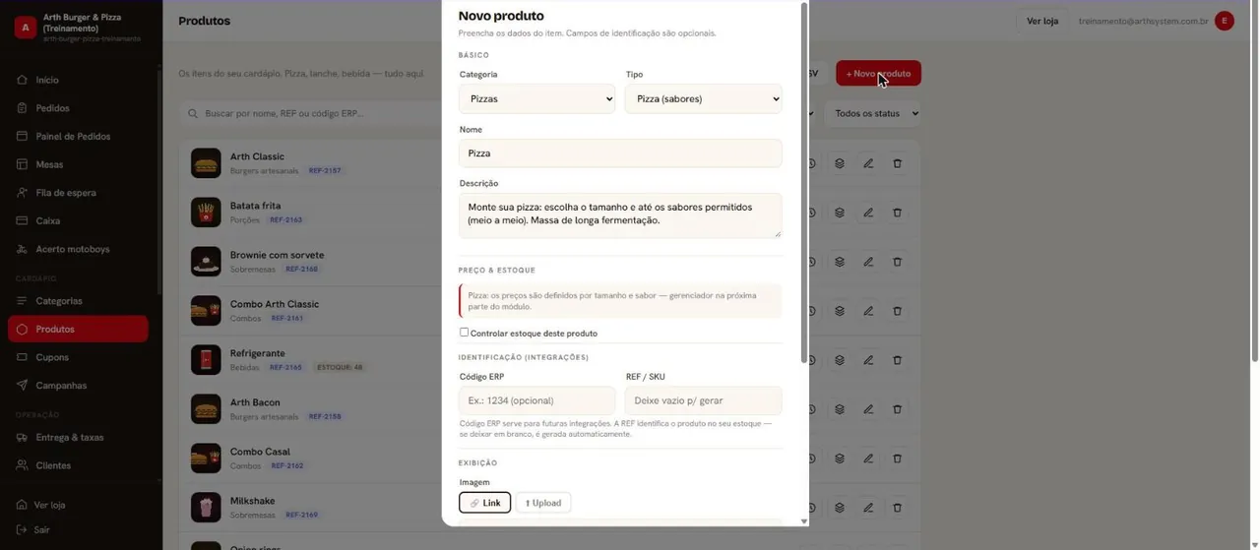This screenshot has width=1260, height=550.
Task: Click the Fila de espera person icon
Action: point(22,193)
